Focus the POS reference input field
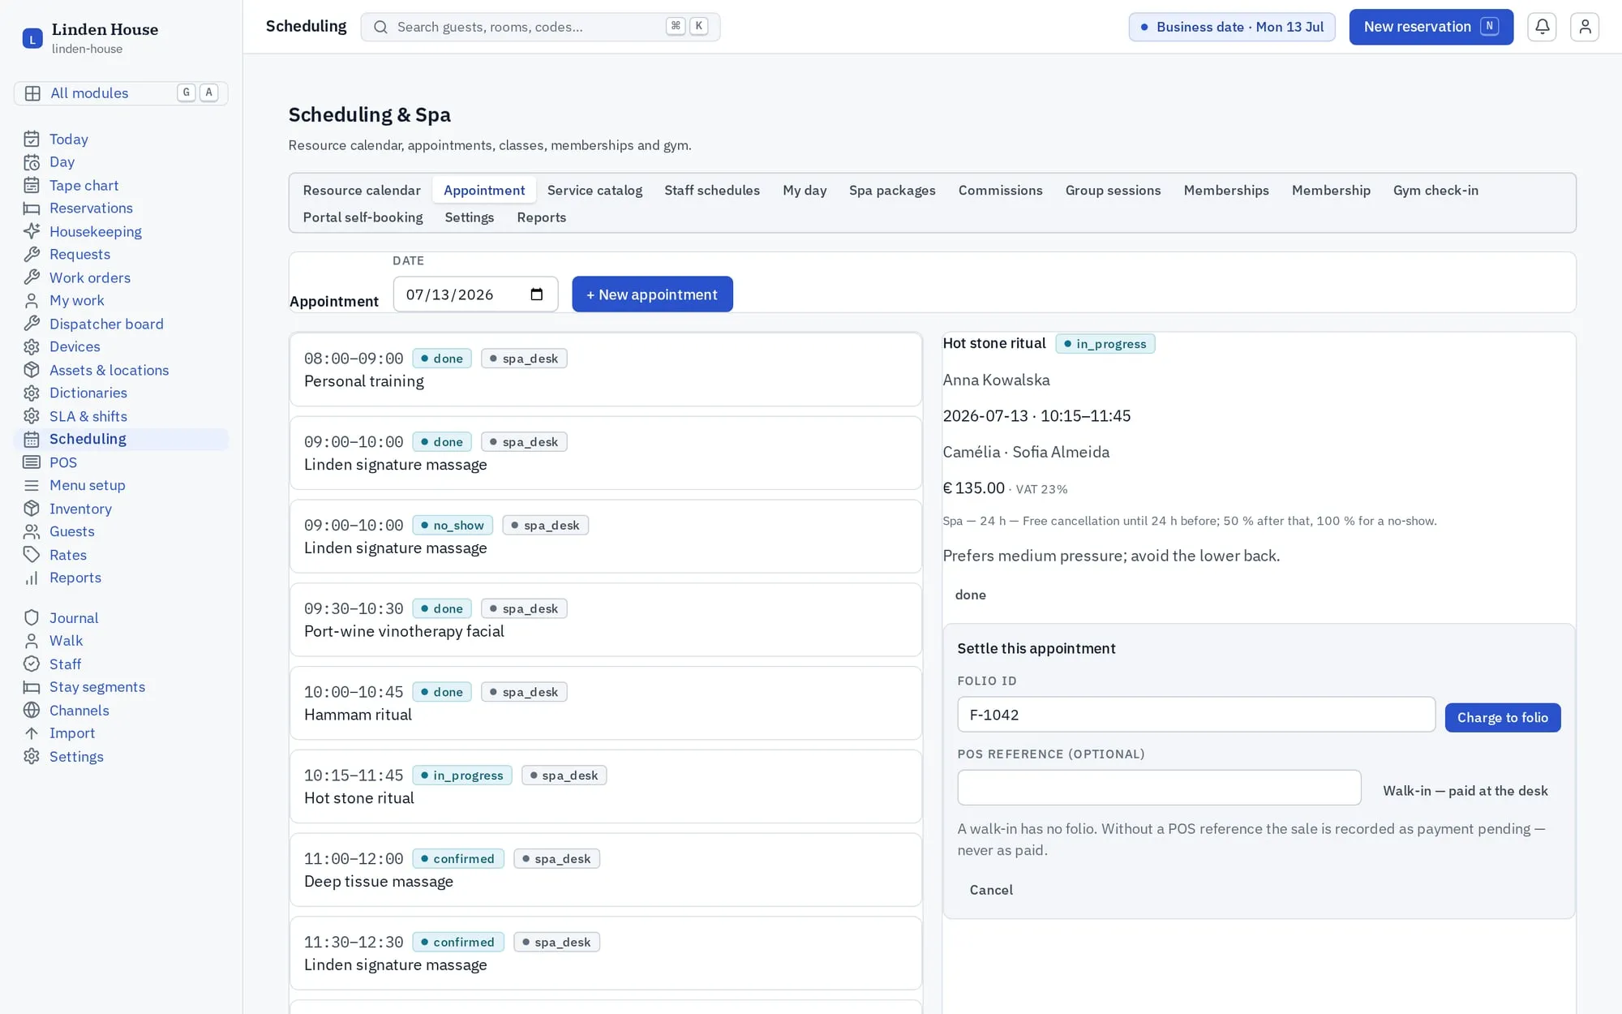The image size is (1622, 1014). pyautogui.click(x=1159, y=788)
